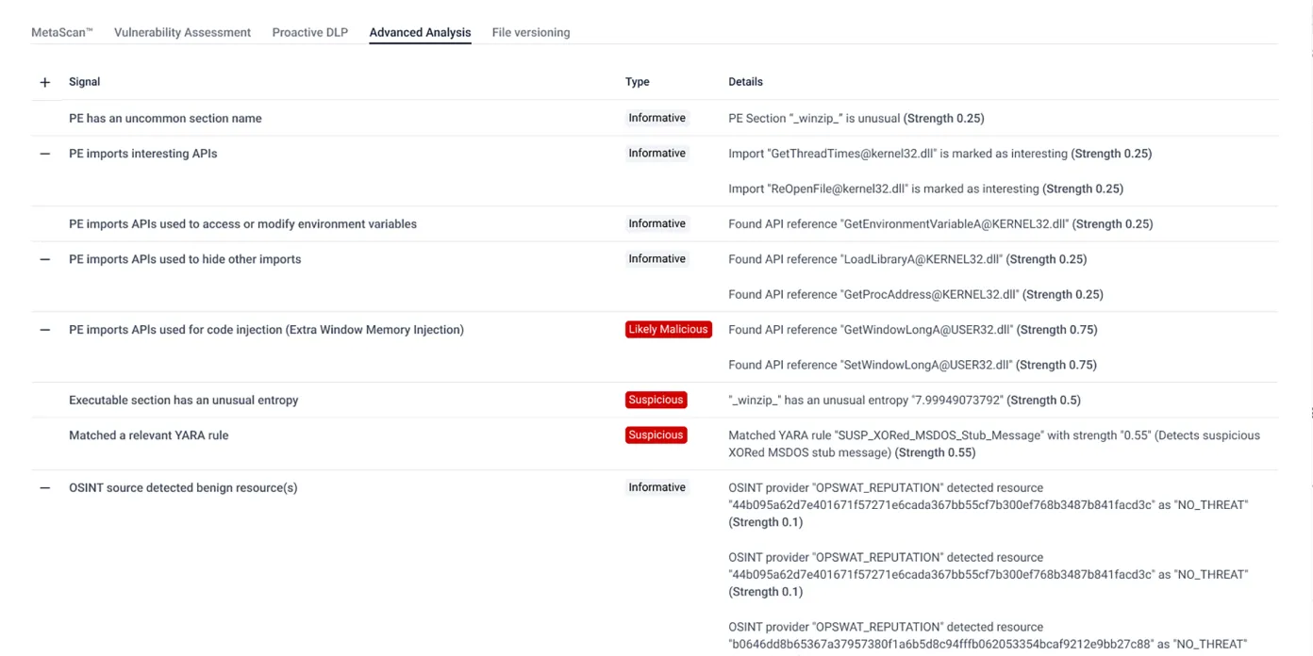Viewport: 1313px width, 656px height.
Task: Click Informative badge for uncommon section name
Action: pos(656,118)
